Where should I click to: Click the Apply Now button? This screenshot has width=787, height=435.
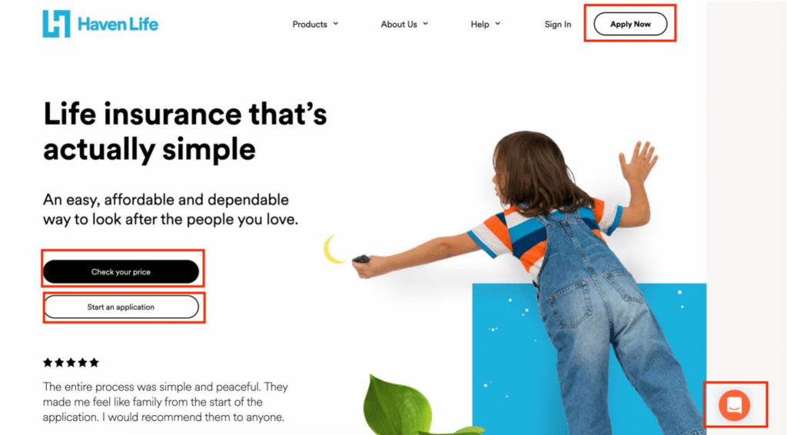[630, 24]
